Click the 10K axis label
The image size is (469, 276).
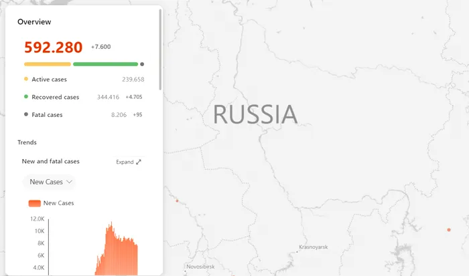tap(39, 231)
